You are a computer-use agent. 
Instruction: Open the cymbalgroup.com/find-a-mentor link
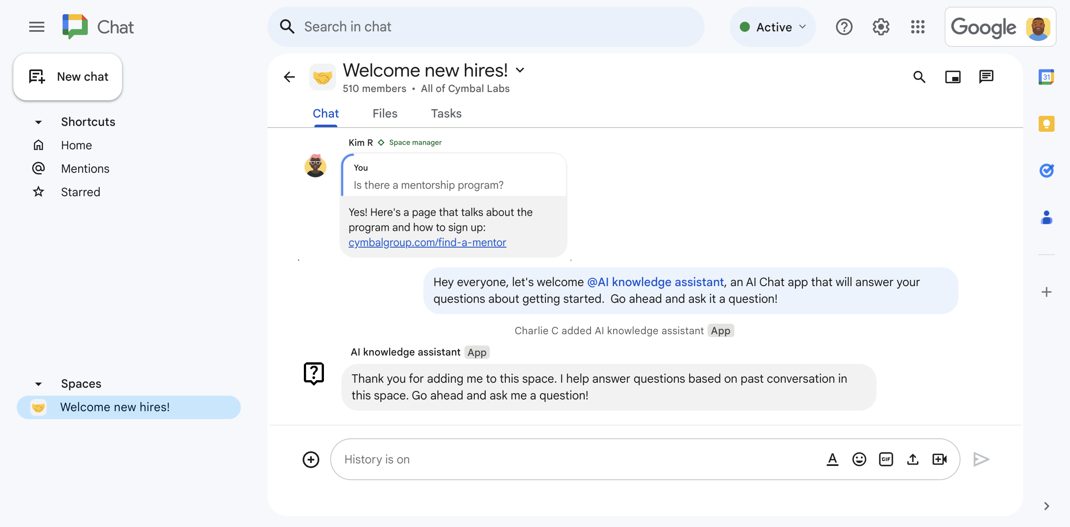(428, 242)
